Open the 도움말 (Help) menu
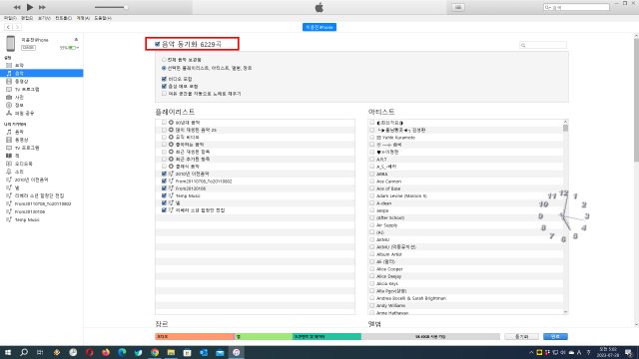Image resolution: width=639 pixels, height=359 pixels. [x=103, y=18]
